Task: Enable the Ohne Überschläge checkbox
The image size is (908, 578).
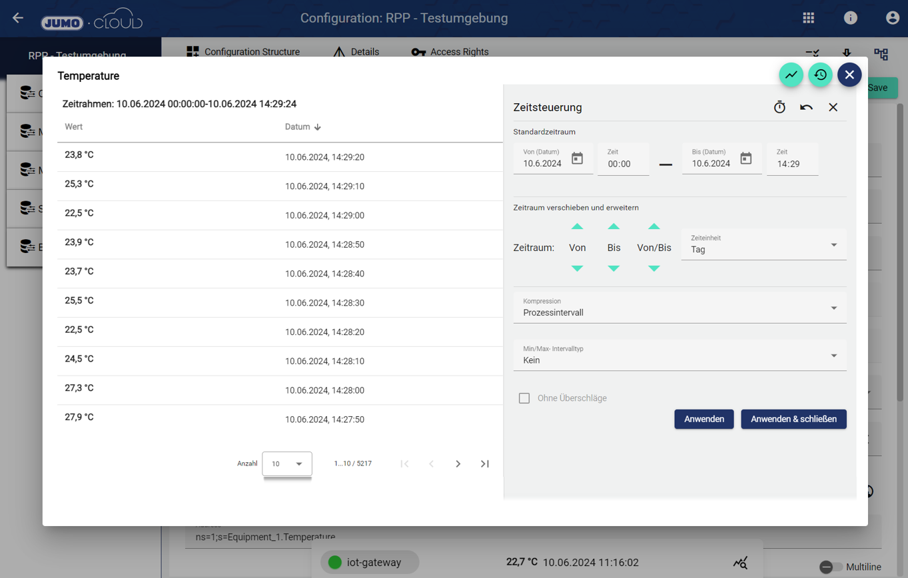Action: [524, 398]
